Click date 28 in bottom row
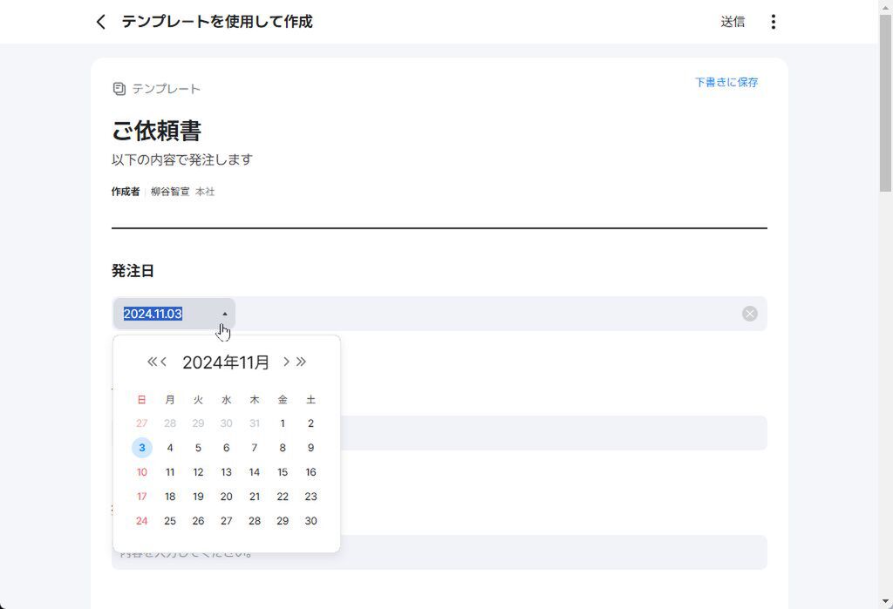Screen dimensions: 893x609 click(x=255, y=521)
